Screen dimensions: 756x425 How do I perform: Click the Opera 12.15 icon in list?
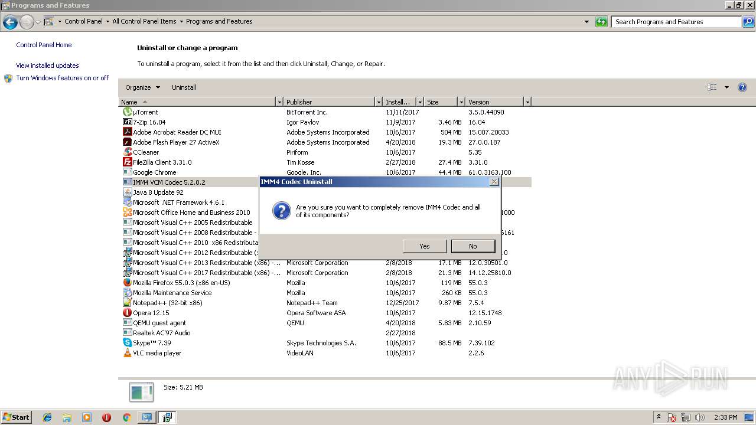tap(127, 313)
